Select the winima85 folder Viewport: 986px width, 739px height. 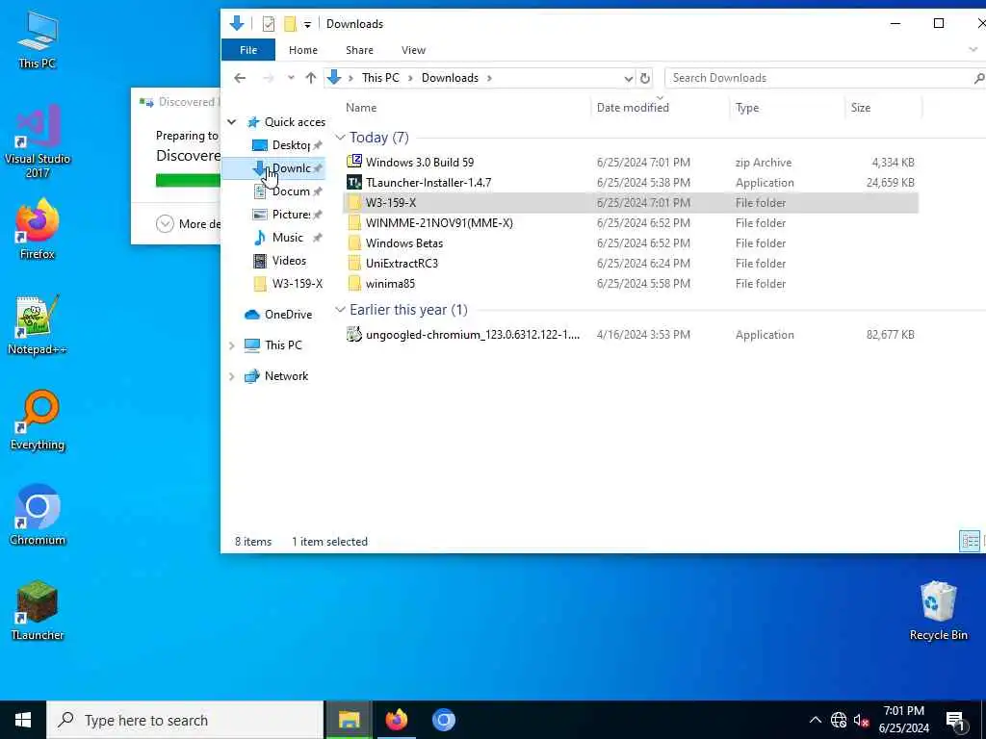click(390, 284)
